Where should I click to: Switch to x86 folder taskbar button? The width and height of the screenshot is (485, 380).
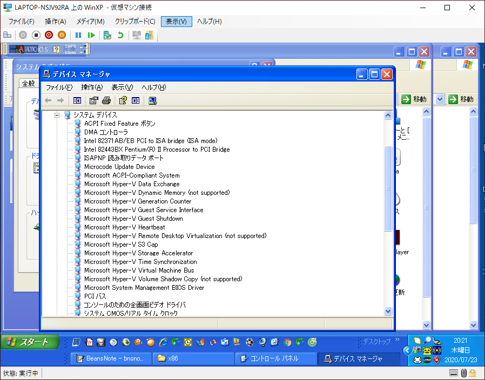193,358
